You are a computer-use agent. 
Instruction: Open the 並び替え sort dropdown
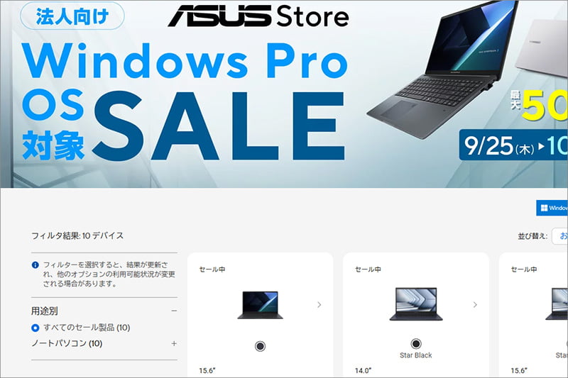(x=559, y=236)
